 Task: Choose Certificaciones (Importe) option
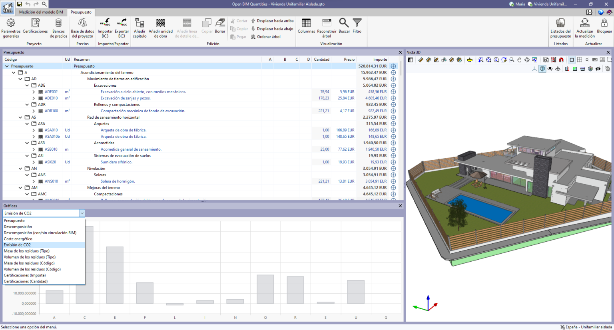(44, 275)
